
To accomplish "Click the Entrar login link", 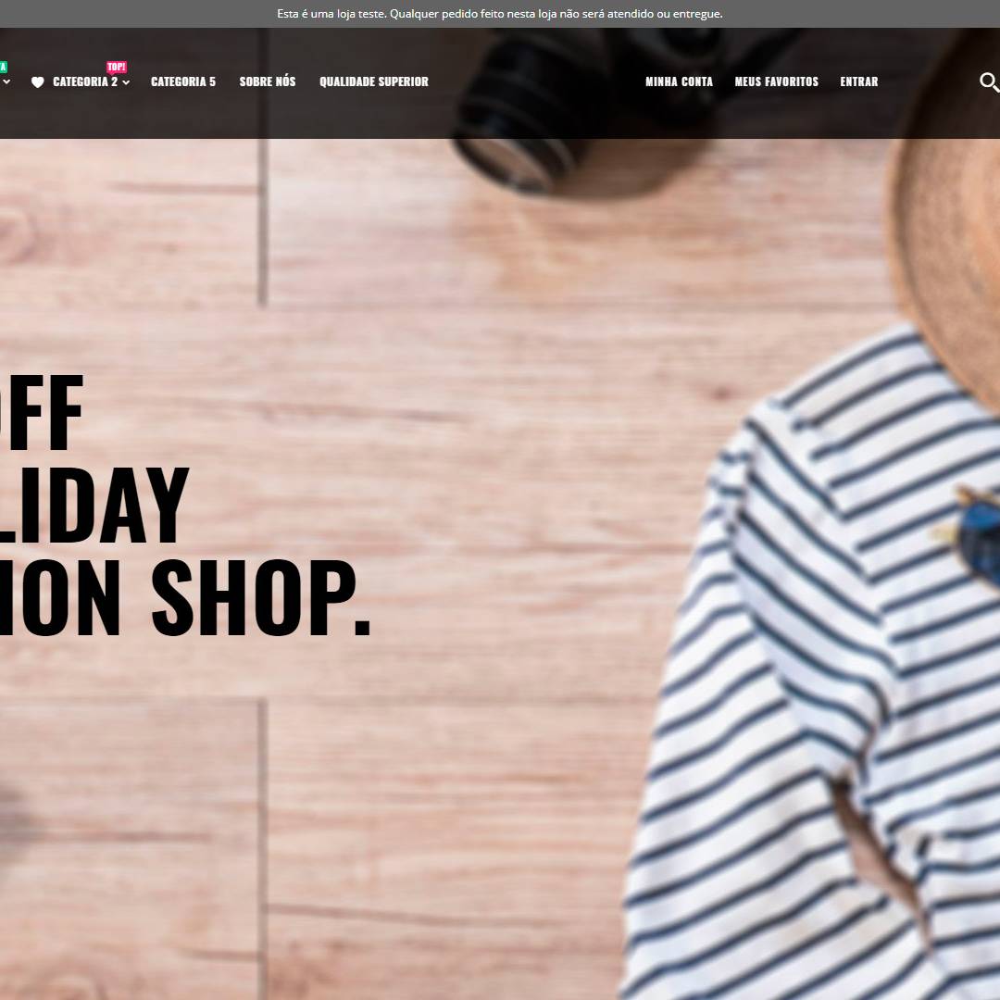I will click(859, 81).
